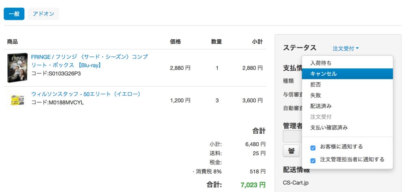The image size is (406, 192).
Task: Select 入荷待ち from the status menu
Action: (321, 63)
